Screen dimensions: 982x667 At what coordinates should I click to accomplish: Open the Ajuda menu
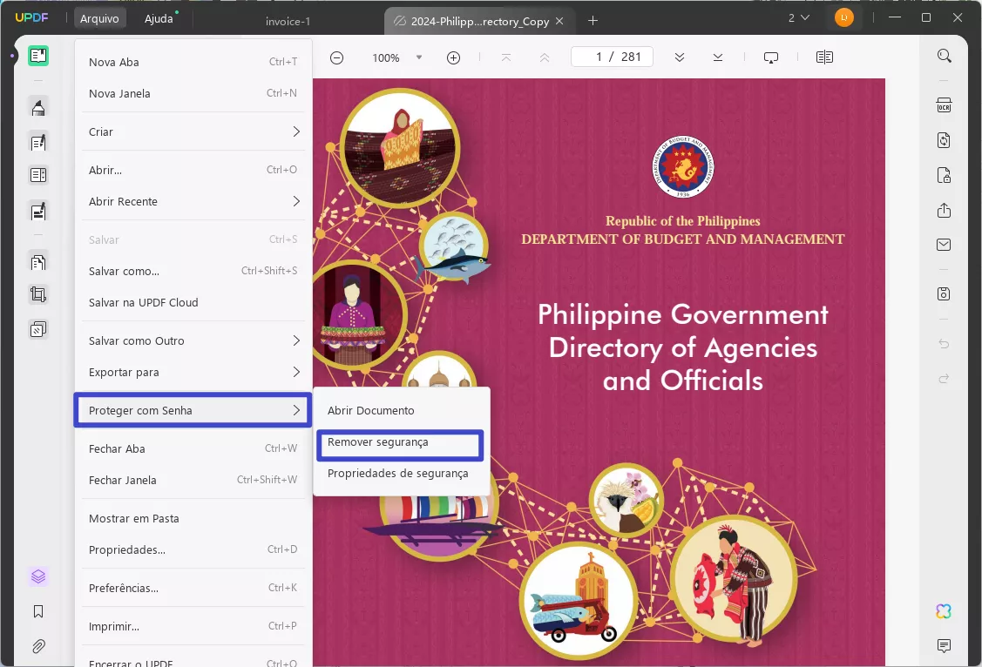(159, 19)
